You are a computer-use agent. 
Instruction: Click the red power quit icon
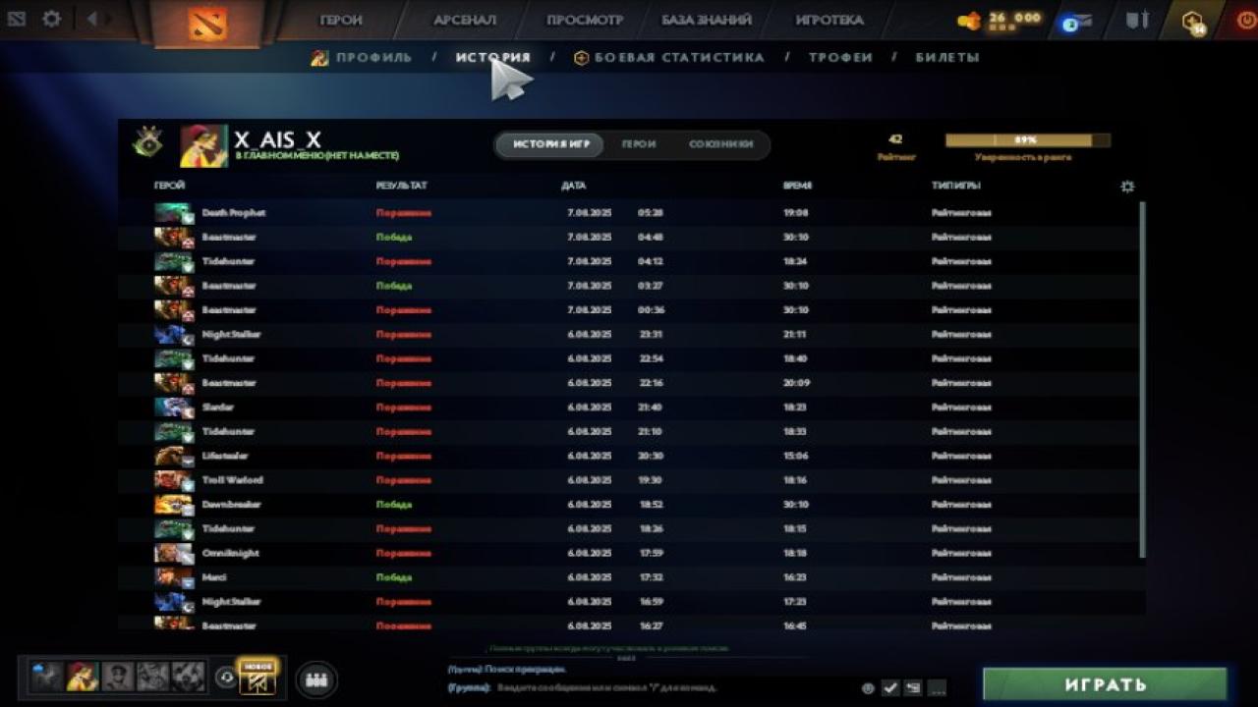(1248, 20)
